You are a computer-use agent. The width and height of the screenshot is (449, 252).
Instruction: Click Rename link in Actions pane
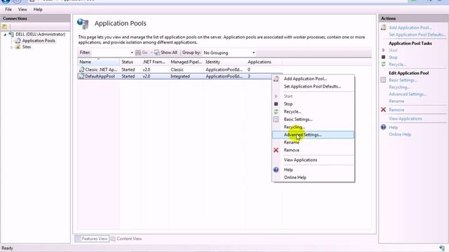[x=396, y=101]
